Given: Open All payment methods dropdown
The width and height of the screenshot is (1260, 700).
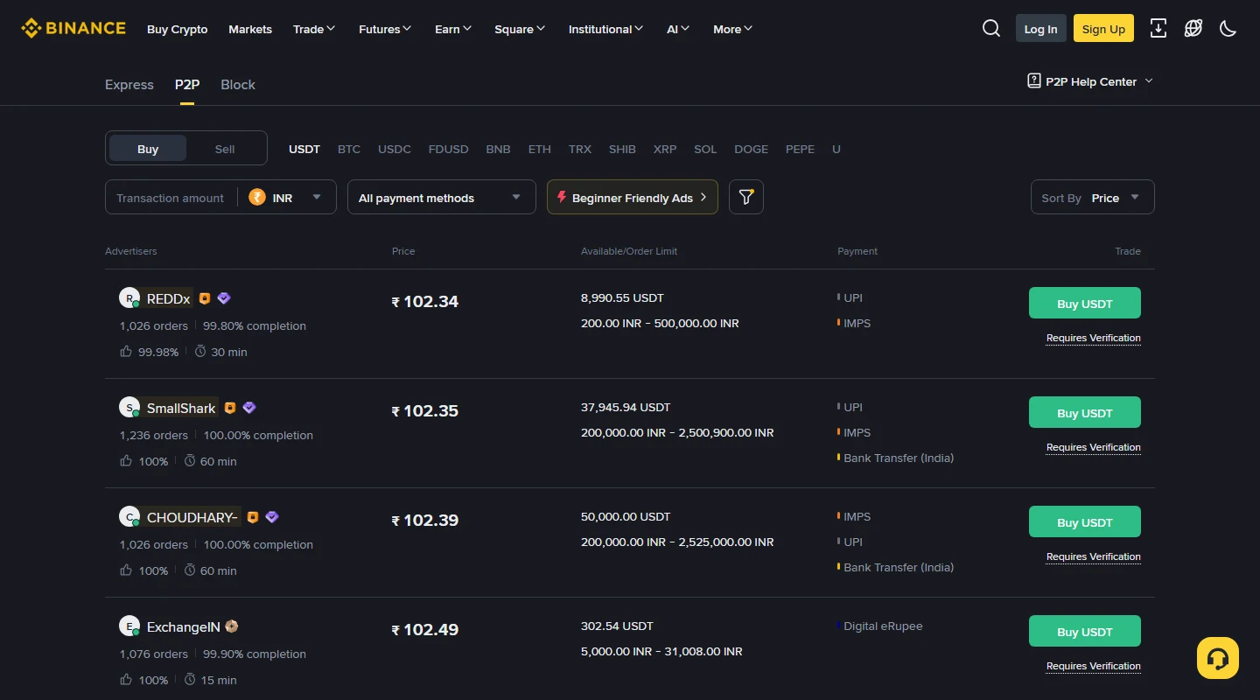Looking at the screenshot, I should pyautogui.click(x=442, y=197).
